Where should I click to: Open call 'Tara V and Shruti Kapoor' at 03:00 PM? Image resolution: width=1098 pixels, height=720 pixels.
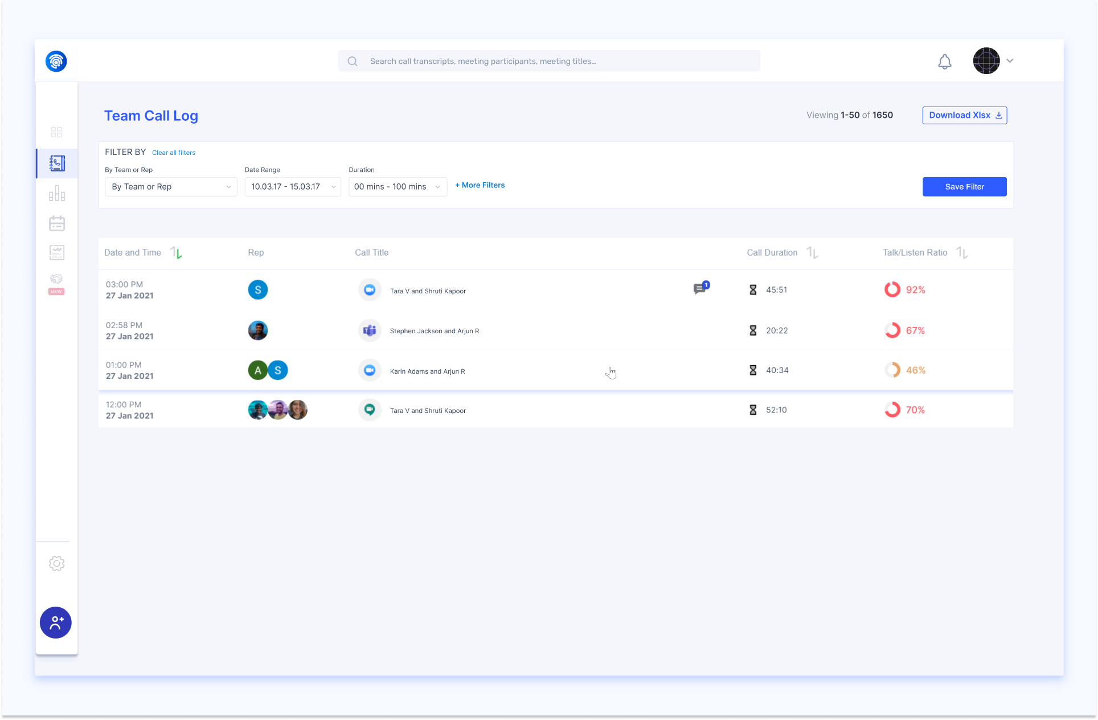[x=428, y=291]
